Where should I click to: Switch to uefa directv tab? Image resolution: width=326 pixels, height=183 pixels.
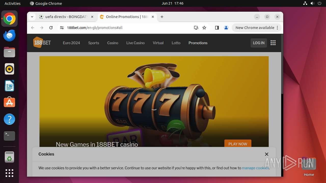point(66,17)
